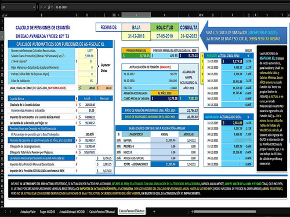Select the highlighted column J header
290x217 pixels.
[136, 15]
